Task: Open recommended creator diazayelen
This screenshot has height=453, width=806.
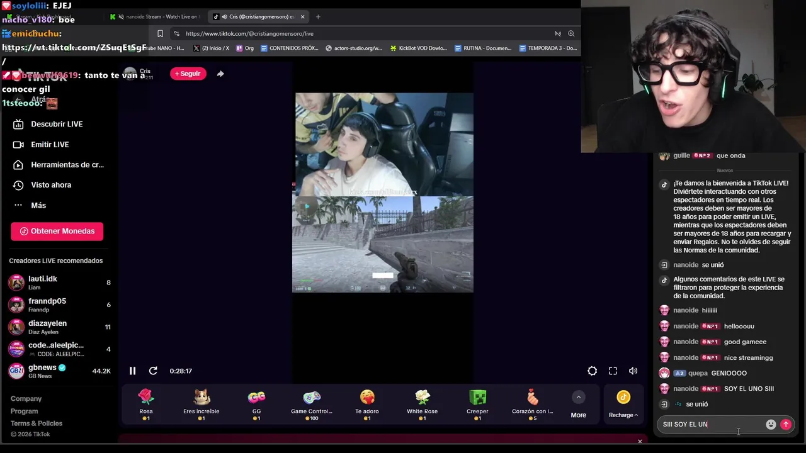Action: pyautogui.click(x=60, y=327)
